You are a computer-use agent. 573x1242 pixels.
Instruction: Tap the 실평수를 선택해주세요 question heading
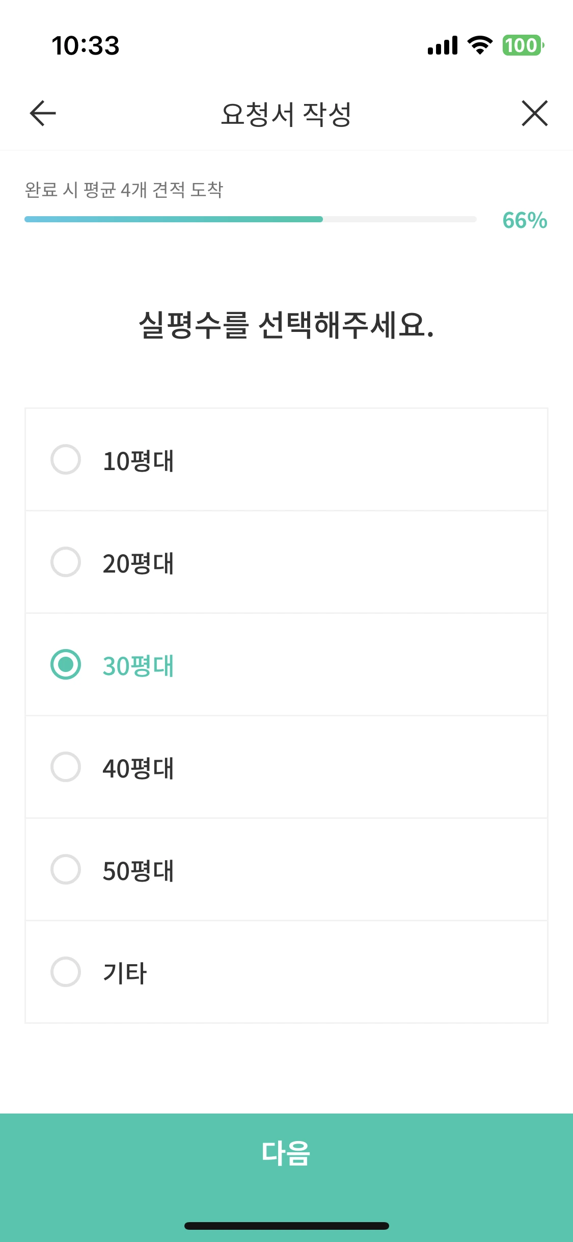point(286,325)
